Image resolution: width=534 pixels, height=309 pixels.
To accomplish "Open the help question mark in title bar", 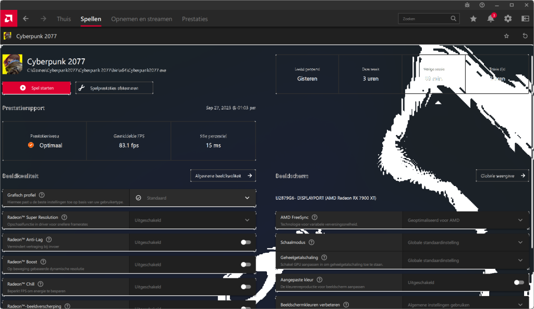I will [x=482, y=5].
